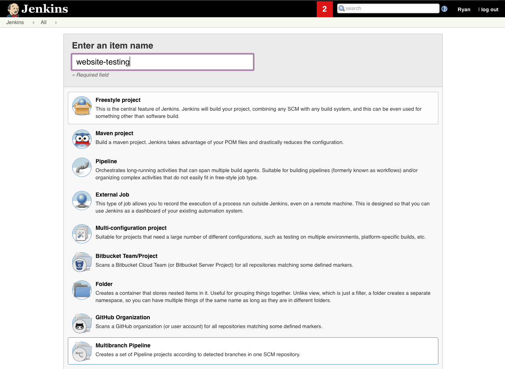The height and width of the screenshot is (369, 505).
Task: Choose the External Job title
Action: (112, 195)
